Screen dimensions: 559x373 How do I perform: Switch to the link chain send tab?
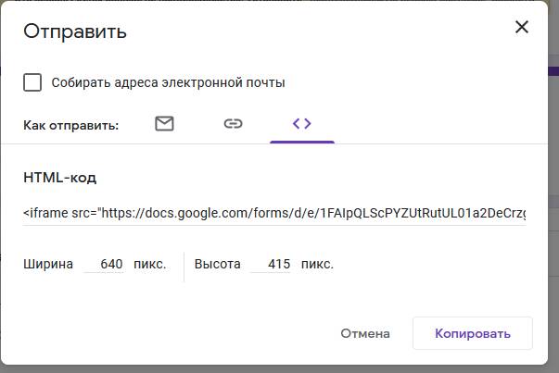point(233,124)
